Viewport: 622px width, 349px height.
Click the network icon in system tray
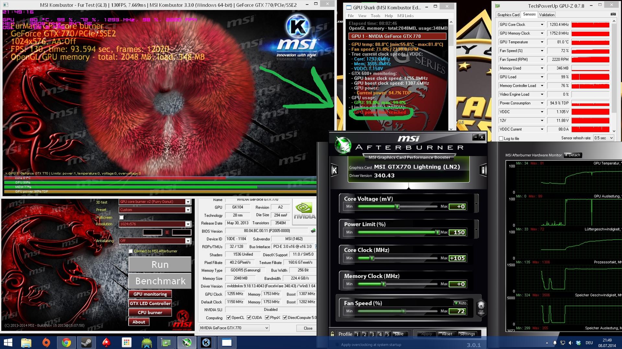(x=563, y=343)
